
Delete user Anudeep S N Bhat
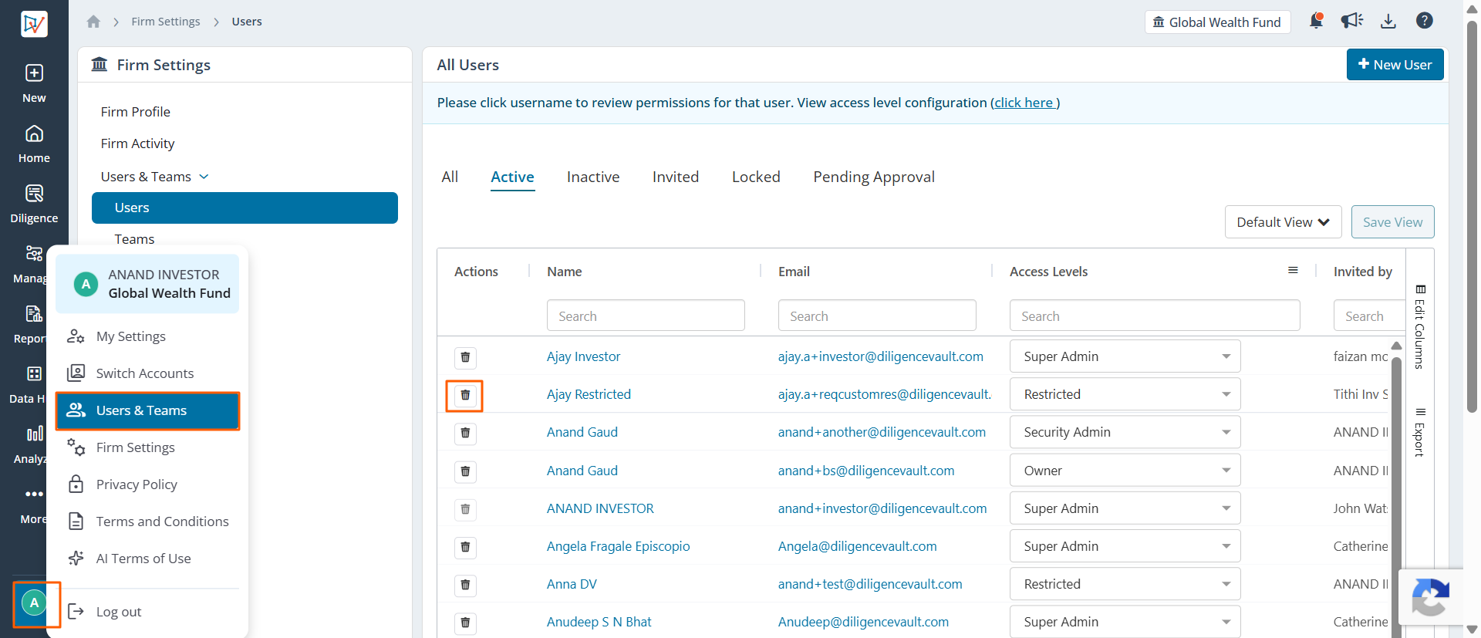point(465,623)
